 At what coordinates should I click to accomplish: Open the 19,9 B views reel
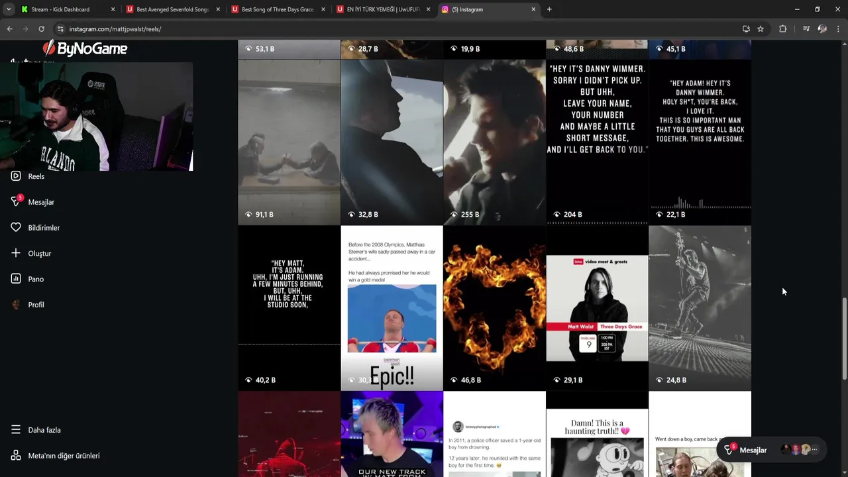click(x=494, y=49)
